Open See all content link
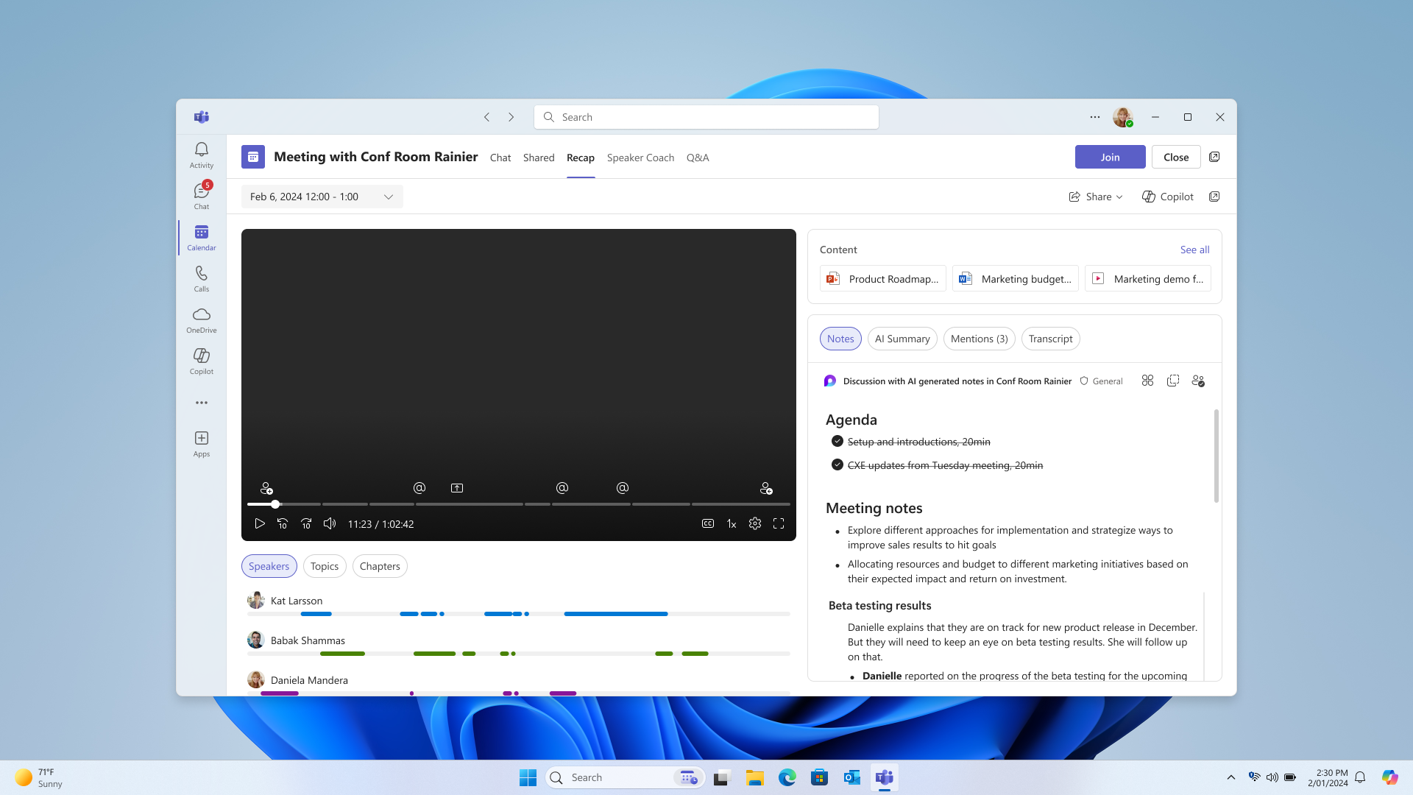The width and height of the screenshot is (1413, 795). [x=1194, y=250]
